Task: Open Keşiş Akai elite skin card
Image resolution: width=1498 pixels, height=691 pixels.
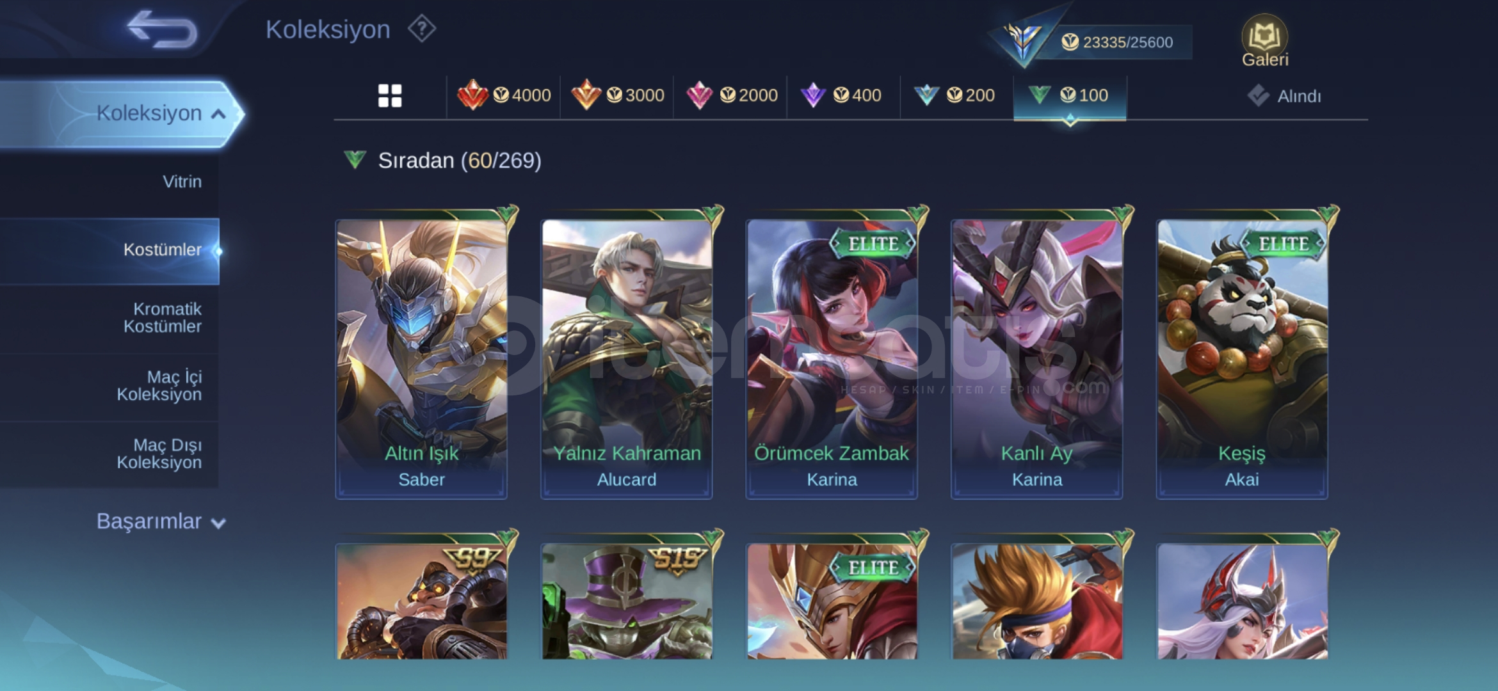Action: tap(1242, 358)
